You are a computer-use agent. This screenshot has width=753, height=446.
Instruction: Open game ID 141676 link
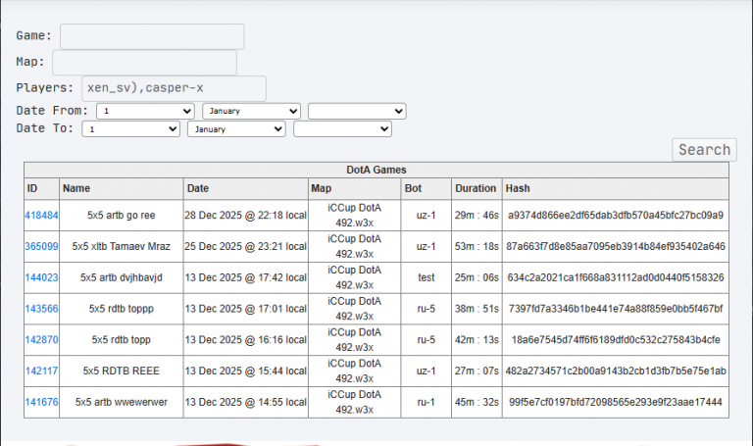[41, 402]
